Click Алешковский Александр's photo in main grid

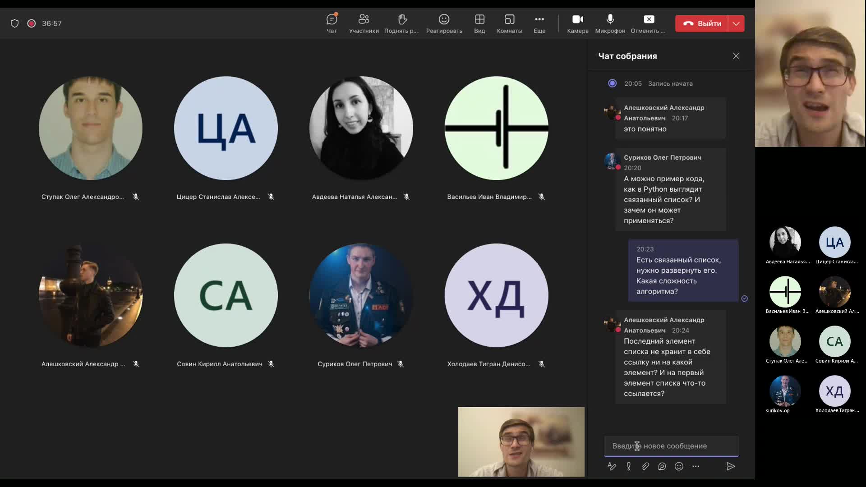pos(91,295)
